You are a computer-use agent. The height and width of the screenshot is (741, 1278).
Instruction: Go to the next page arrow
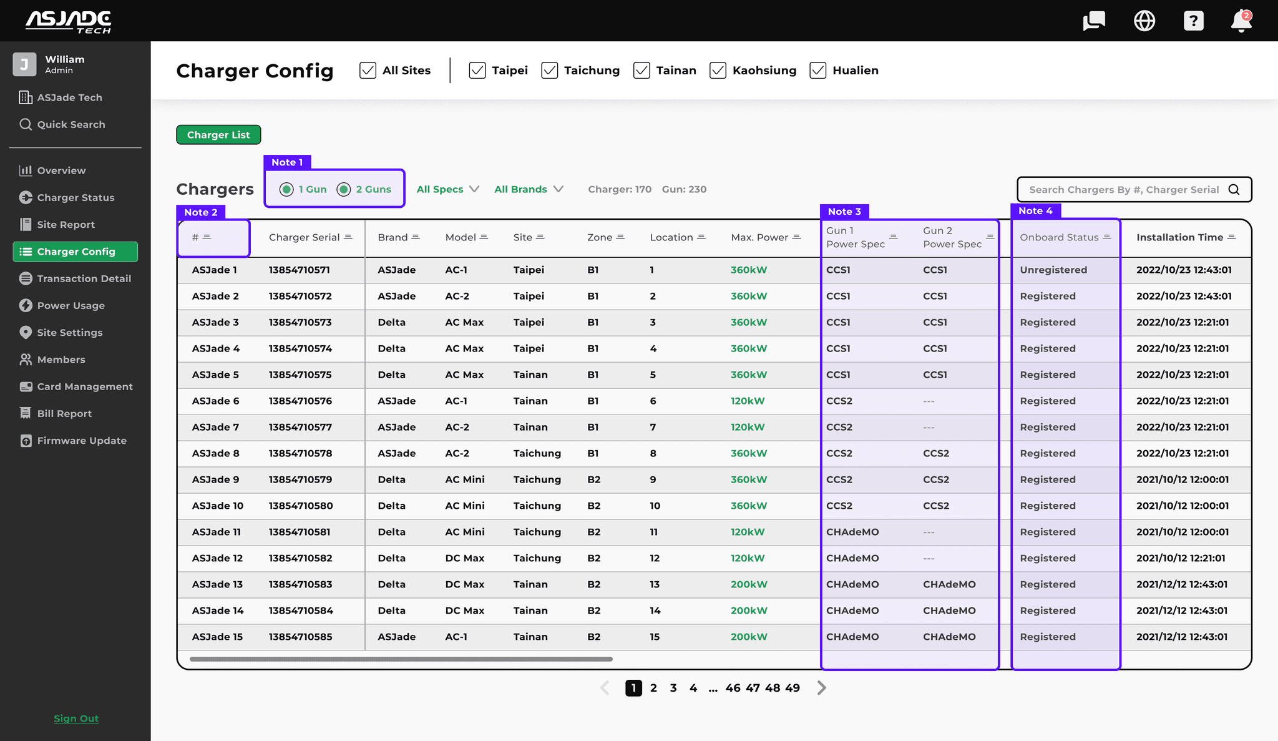tap(821, 688)
